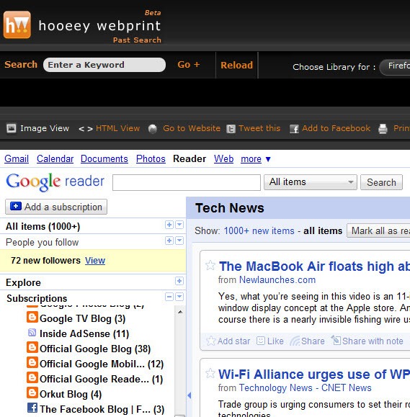
Task: Click the Reload button
Action: pyautogui.click(x=236, y=65)
